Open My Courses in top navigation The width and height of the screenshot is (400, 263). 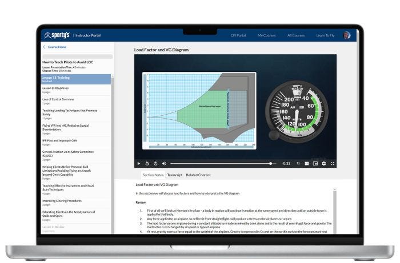[266, 35]
